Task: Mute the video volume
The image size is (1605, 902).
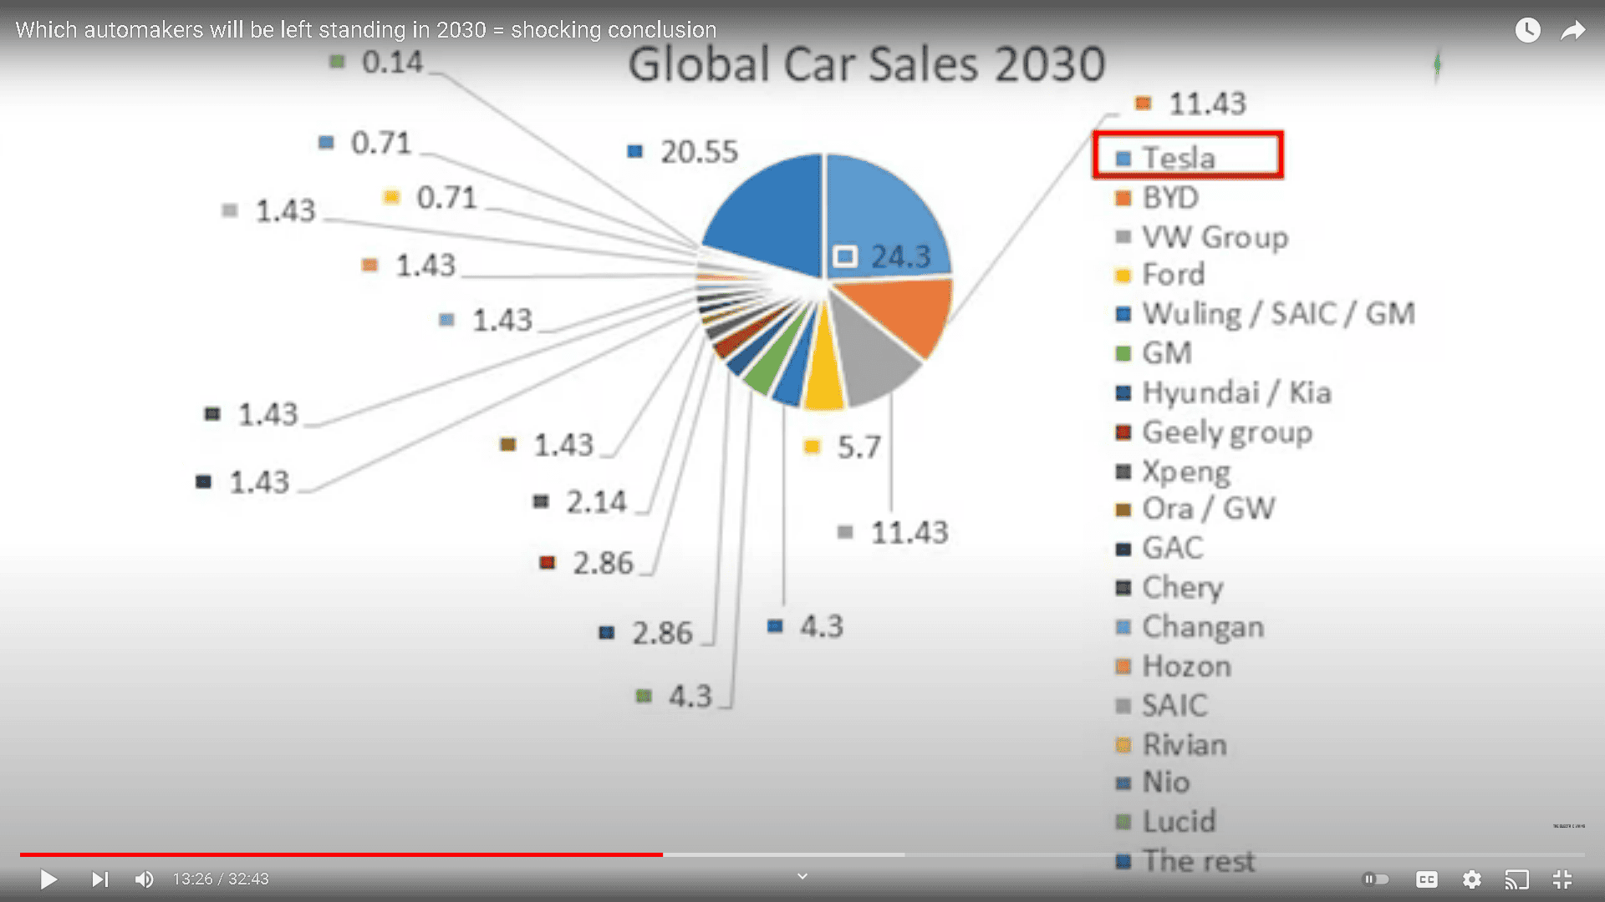Action: coord(144,879)
